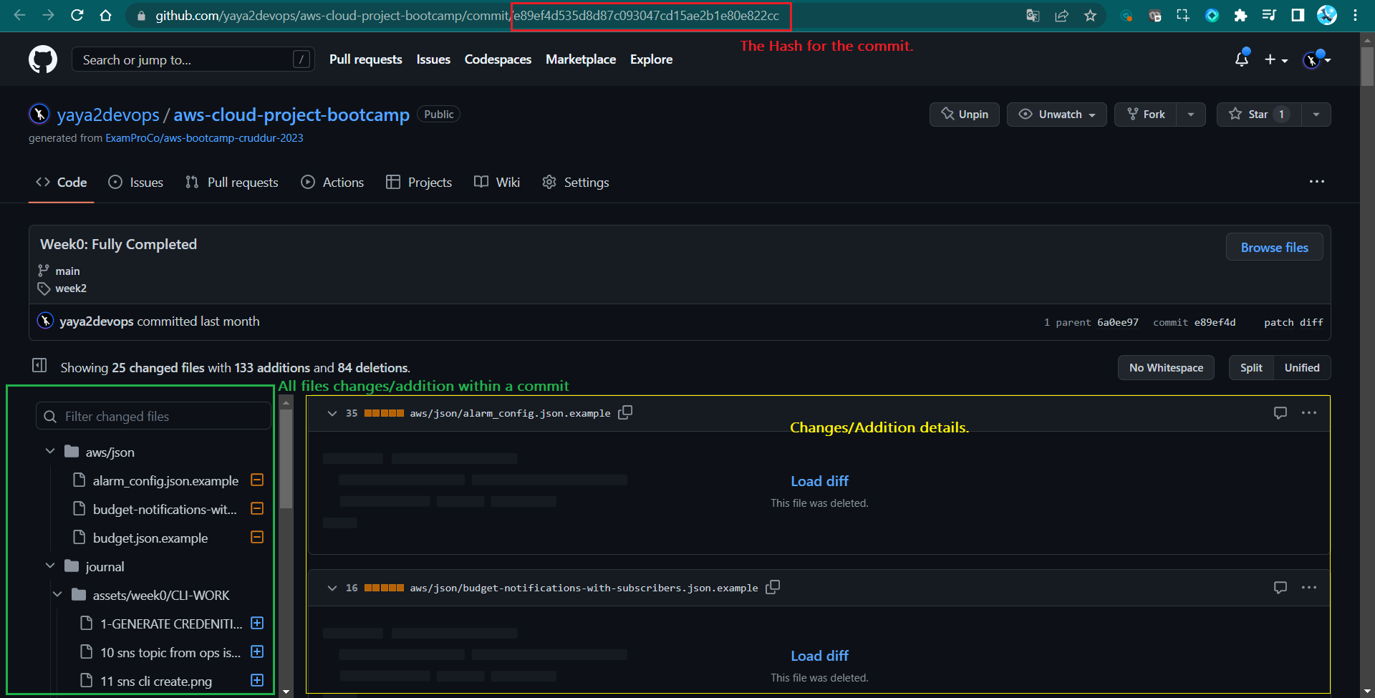Click the file tree scrollbar thumb
1375x698 pixels.
point(286,458)
